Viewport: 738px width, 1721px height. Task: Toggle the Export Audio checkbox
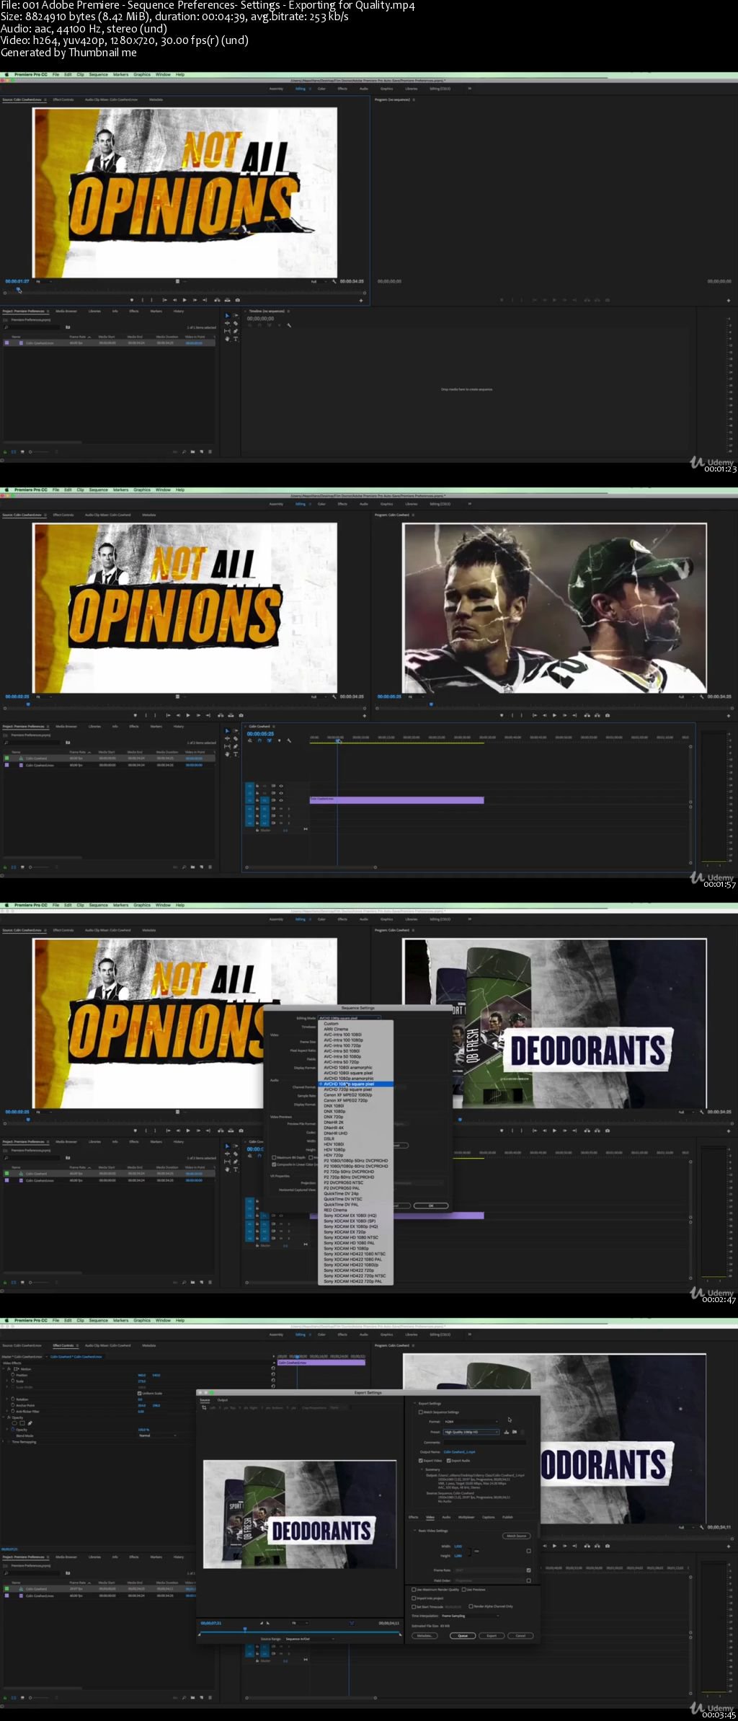tap(449, 1461)
